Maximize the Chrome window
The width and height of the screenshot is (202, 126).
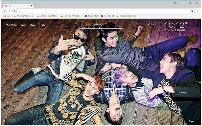point(190,3)
